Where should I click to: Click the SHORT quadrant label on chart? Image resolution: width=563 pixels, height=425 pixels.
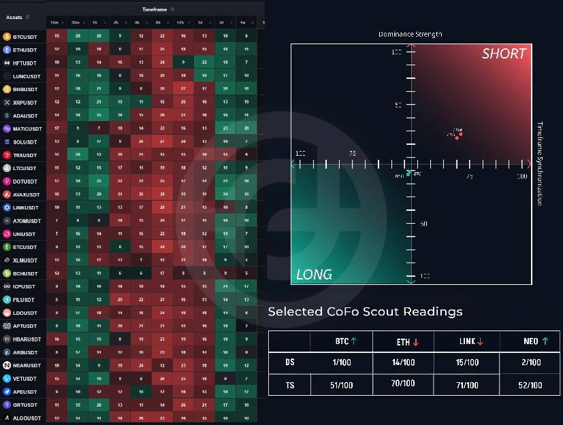coord(503,54)
